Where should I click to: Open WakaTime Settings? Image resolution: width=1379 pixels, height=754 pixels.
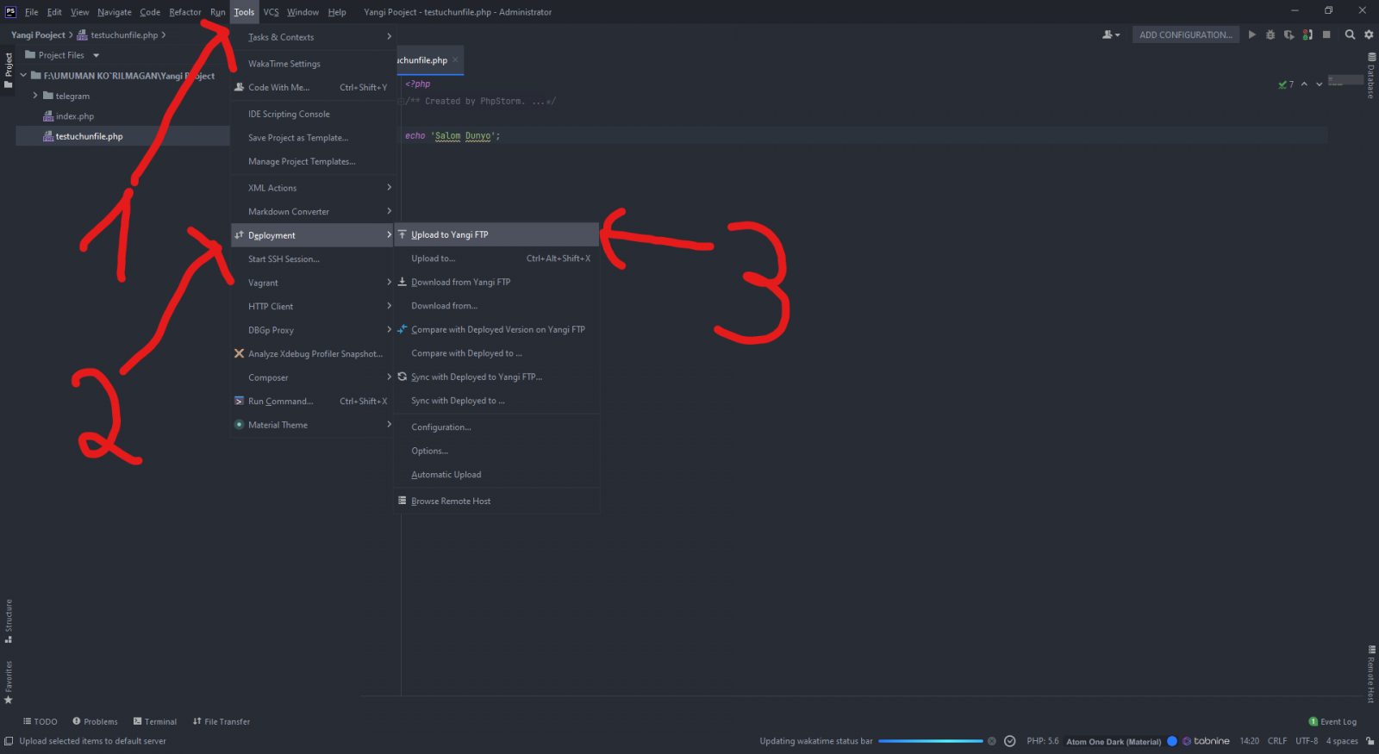pyautogui.click(x=313, y=64)
